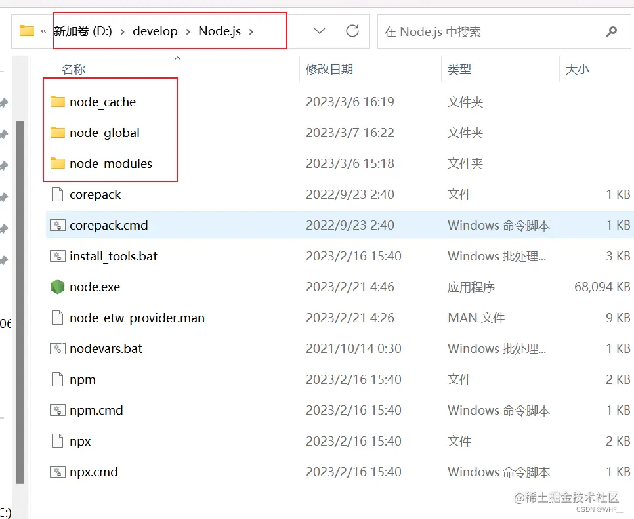Select the node_modules folder name
This screenshot has height=519, width=634.
point(111,163)
